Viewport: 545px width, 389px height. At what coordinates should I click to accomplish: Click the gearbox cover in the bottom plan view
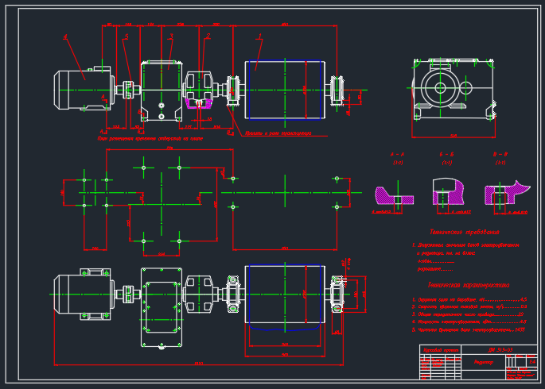point(162,307)
